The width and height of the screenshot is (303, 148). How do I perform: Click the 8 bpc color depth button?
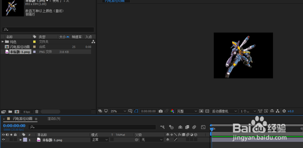click(27, 112)
